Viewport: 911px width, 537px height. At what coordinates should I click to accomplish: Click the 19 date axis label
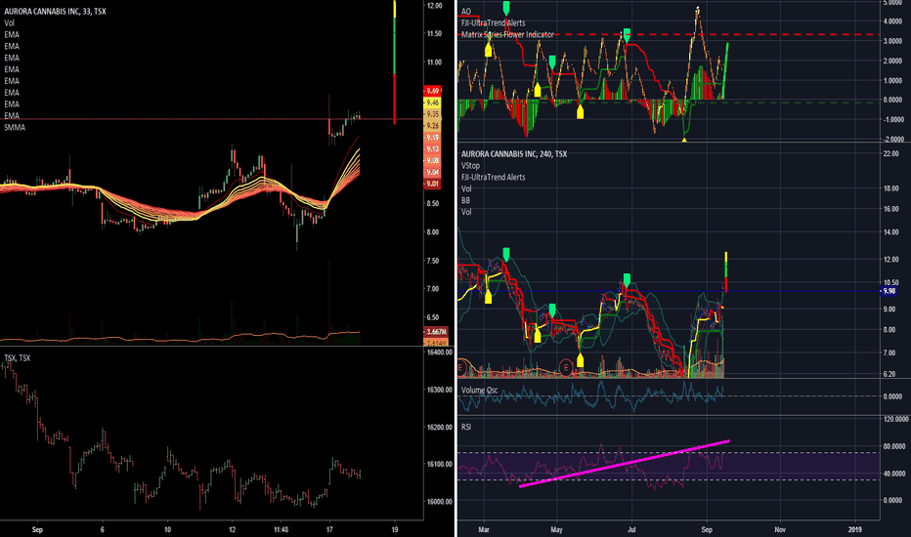click(395, 529)
